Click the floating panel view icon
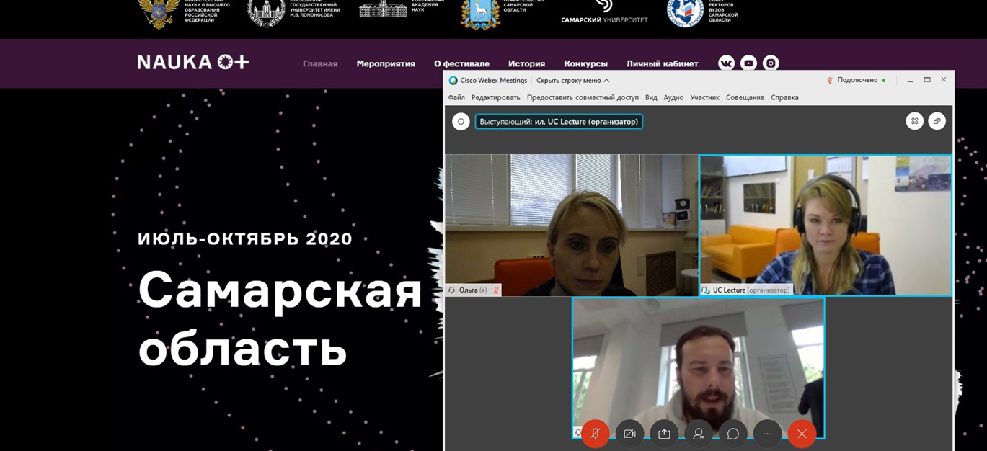The image size is (987, 451). pos(937,121)
